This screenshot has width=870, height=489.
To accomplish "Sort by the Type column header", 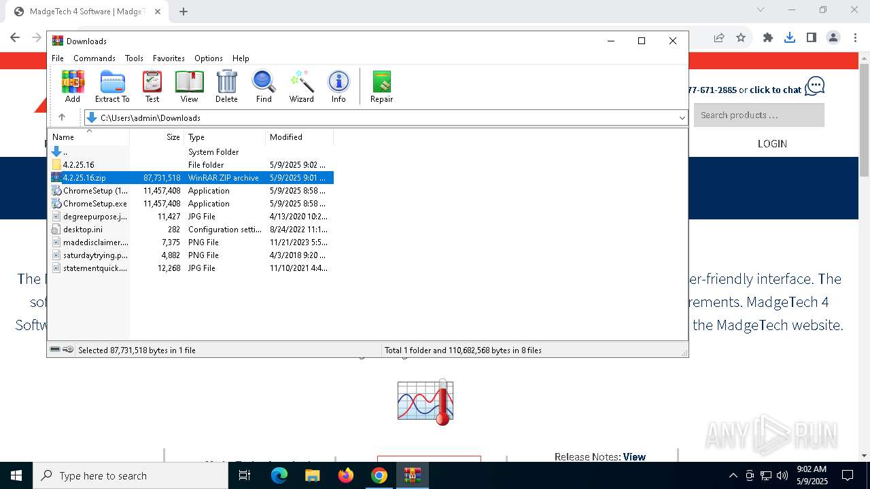I will (225, 137).
